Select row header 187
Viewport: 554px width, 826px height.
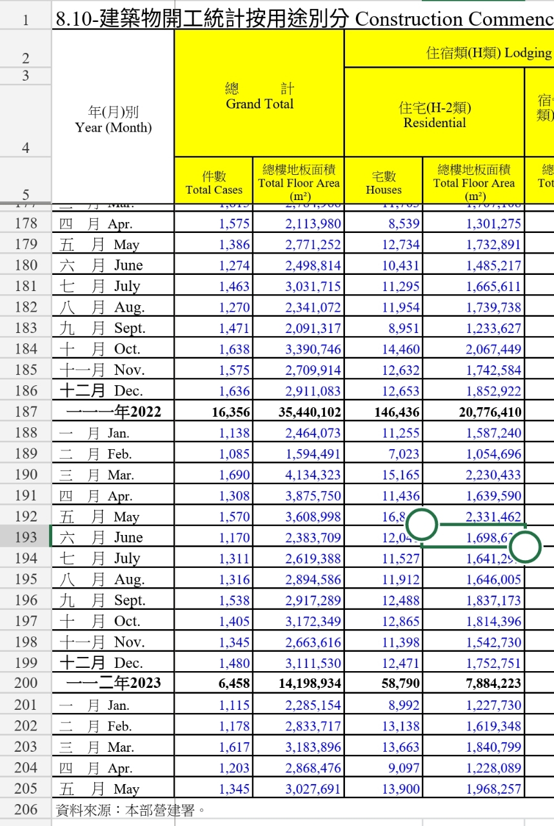tap(26, 412)
